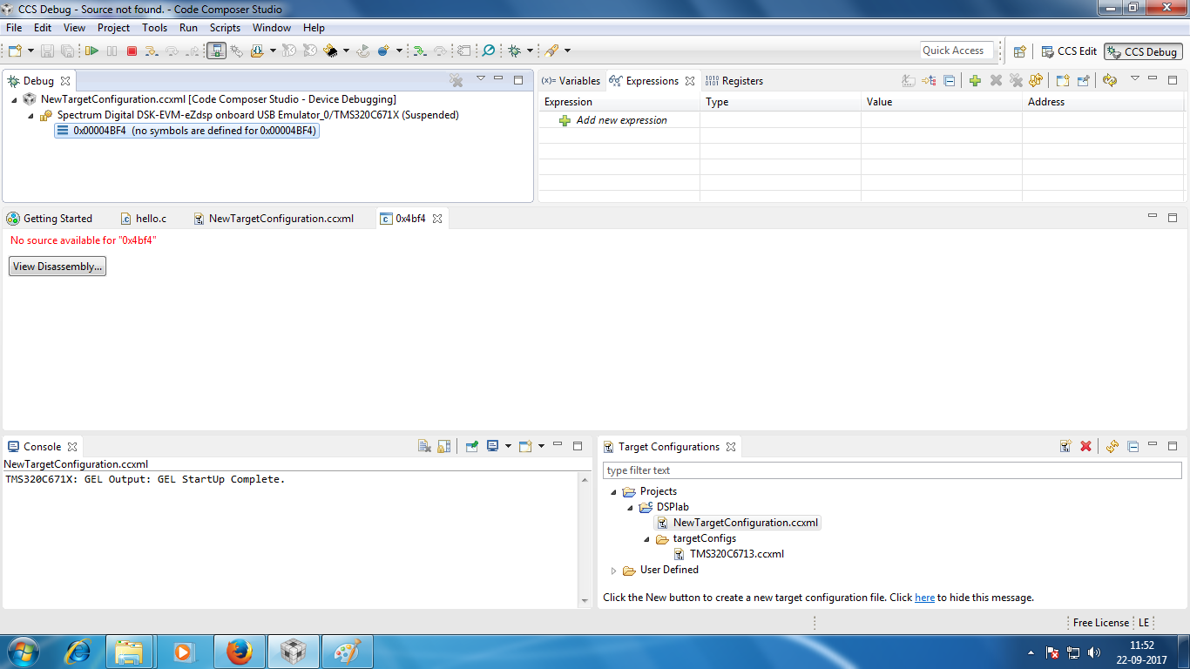Click the Refresh icon in Expressions view
Image resolution: width=1190 pixels, height=669 pixels.
pos(1109,81)
